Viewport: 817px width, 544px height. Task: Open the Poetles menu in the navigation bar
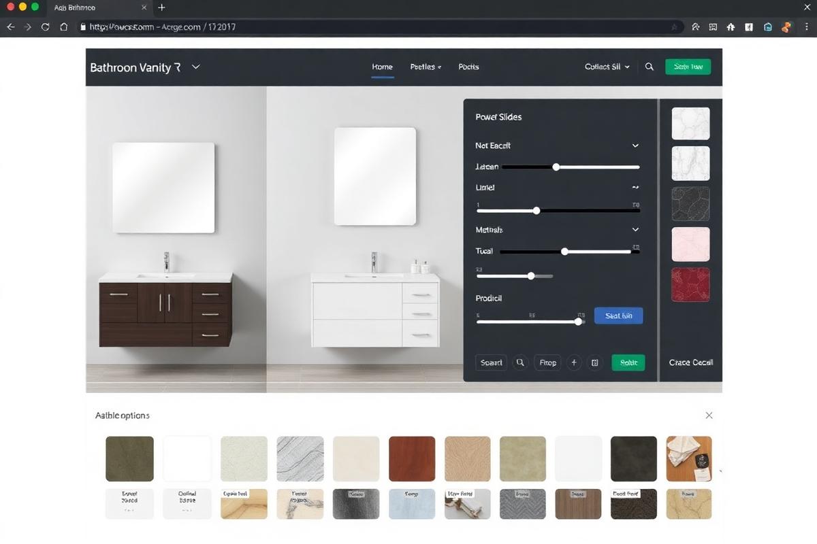click(x=425, y=67)
